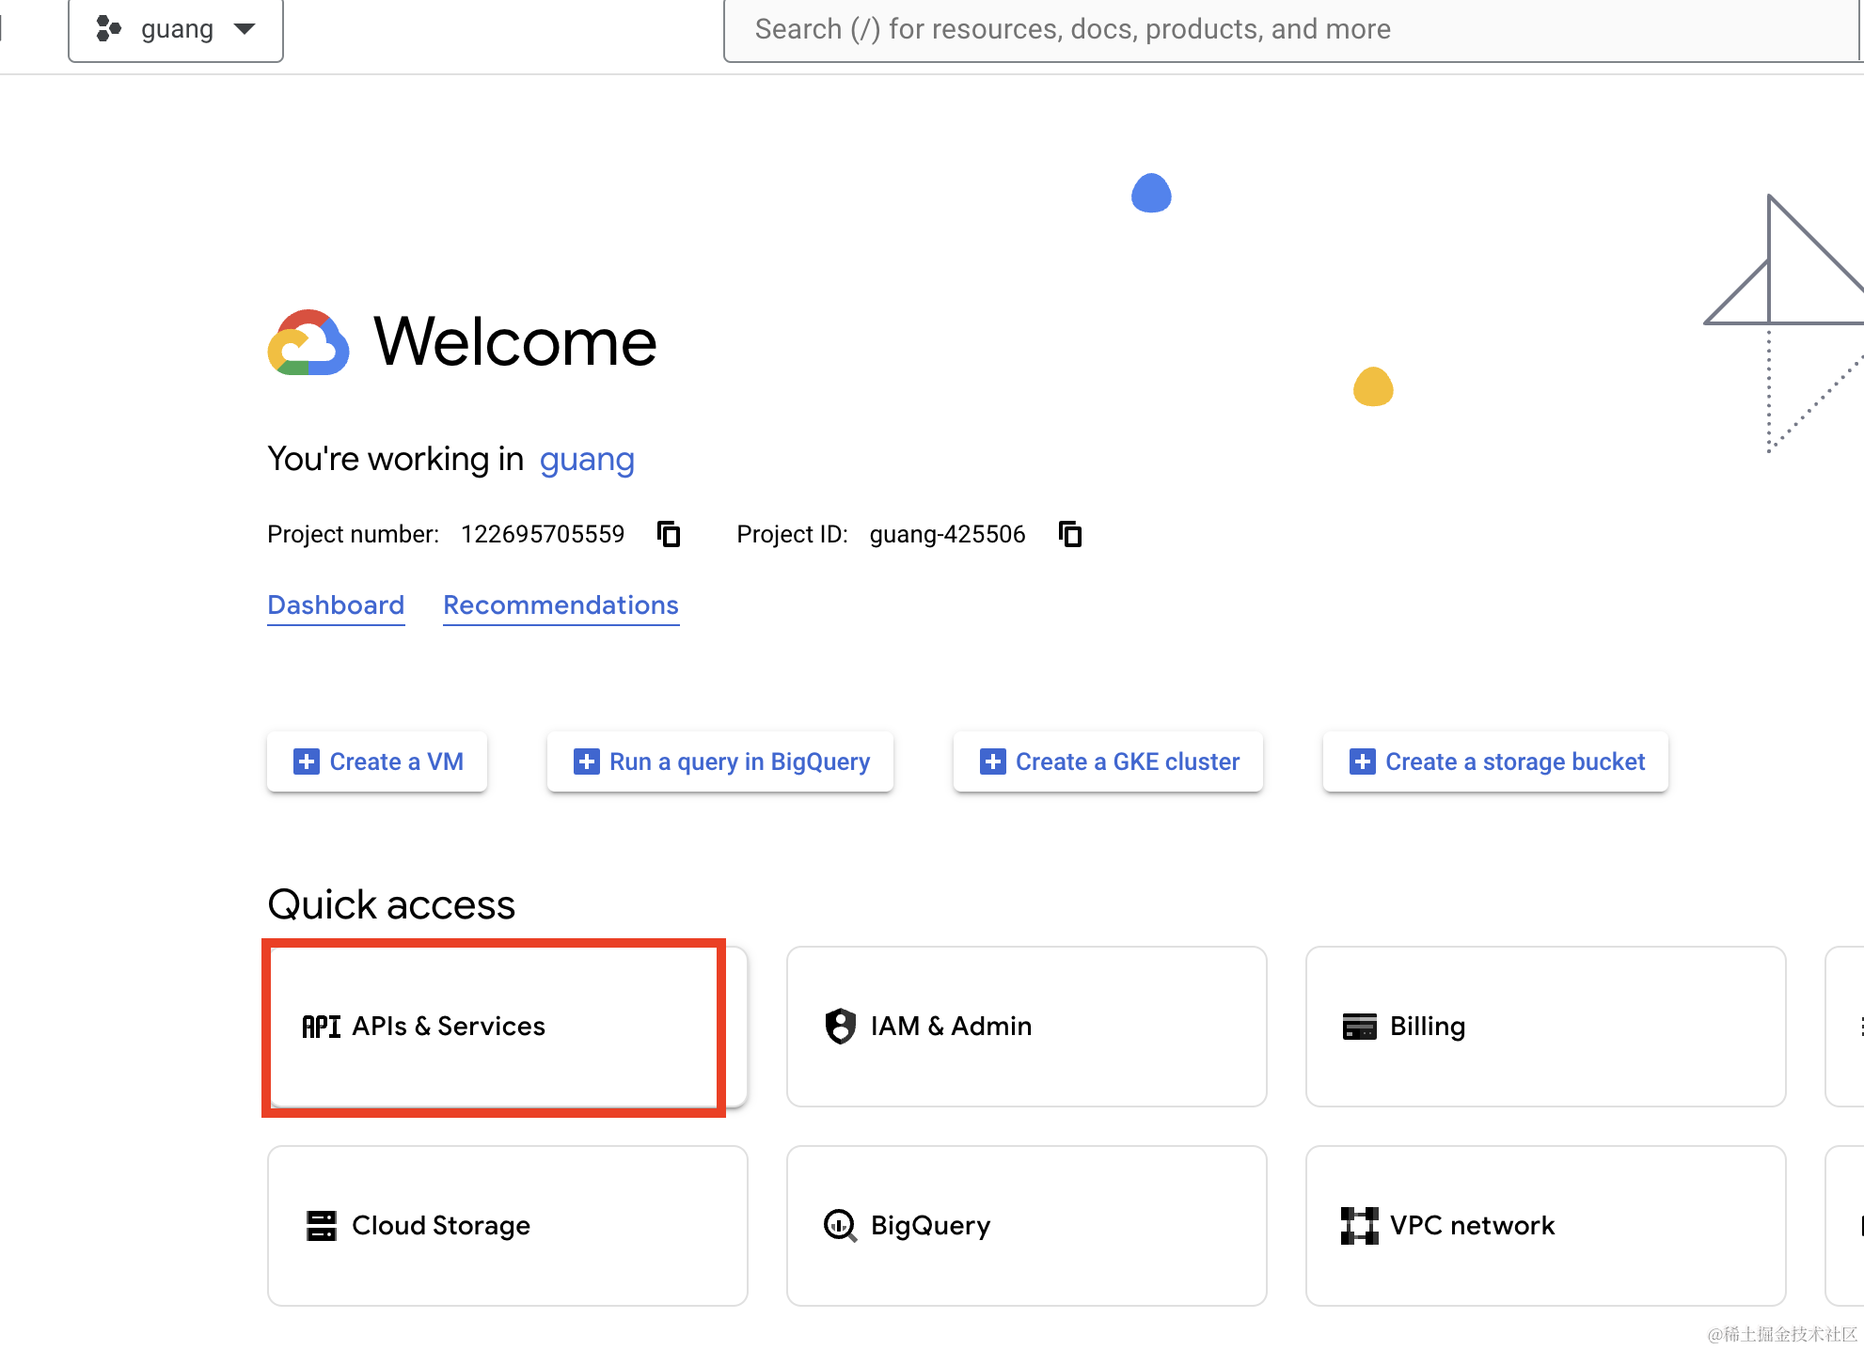
Task: Click the Cloud Storage icon
Action: [321, 1226]
